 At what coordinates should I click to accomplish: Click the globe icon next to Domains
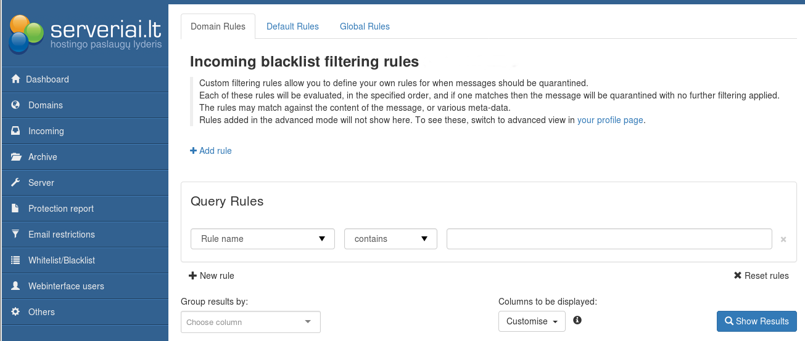pos(16,105)
